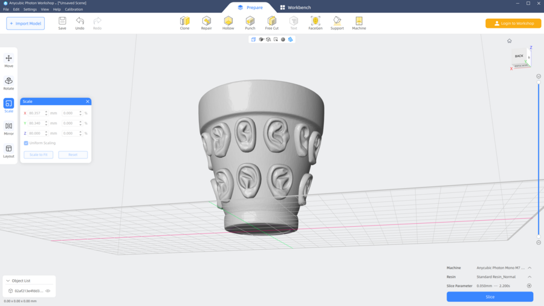Screen dimensions: 544x306
Task: Expand the Resin type dropdown
Action: (x=529, y=277)
